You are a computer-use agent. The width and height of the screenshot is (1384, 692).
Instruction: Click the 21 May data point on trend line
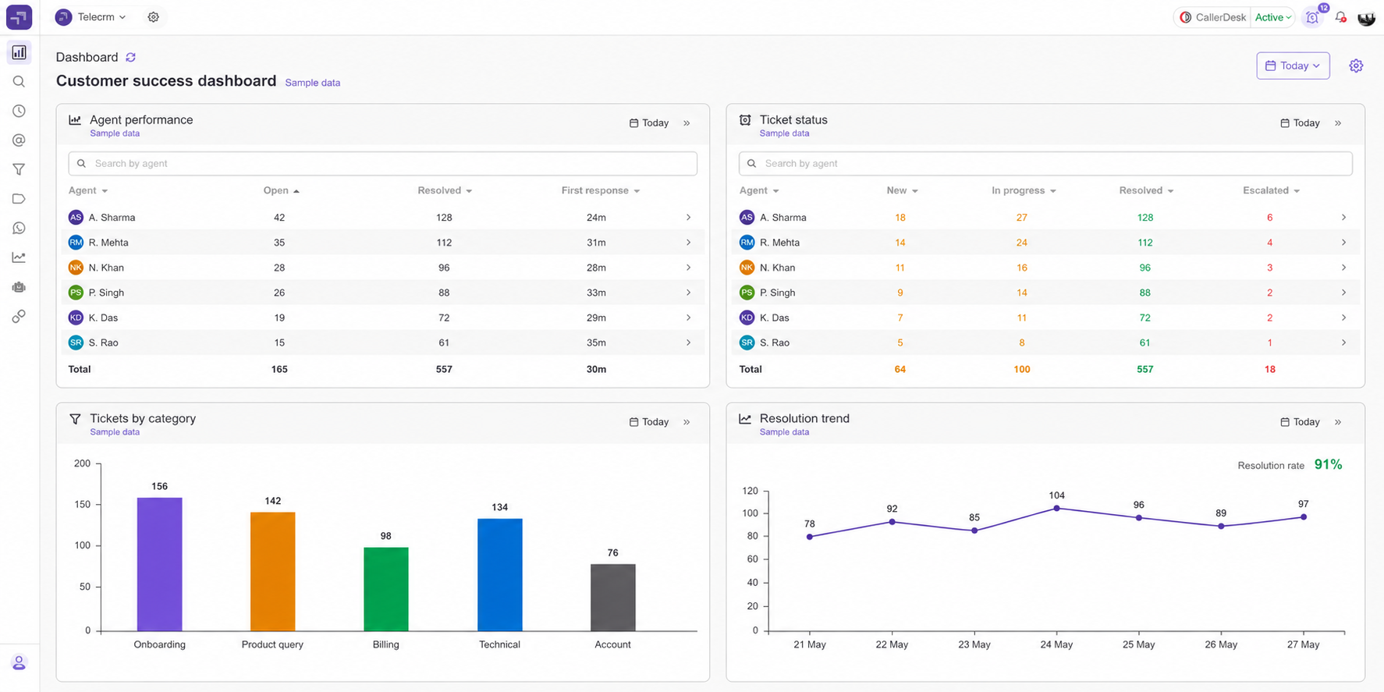pyautogui.click(x=810, y=537)
